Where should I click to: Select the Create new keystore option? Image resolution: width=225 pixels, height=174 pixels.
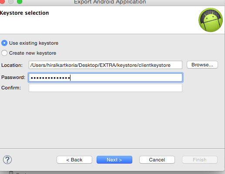(4, 53)
